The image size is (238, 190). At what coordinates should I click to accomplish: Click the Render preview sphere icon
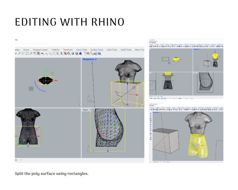(76, 53)
